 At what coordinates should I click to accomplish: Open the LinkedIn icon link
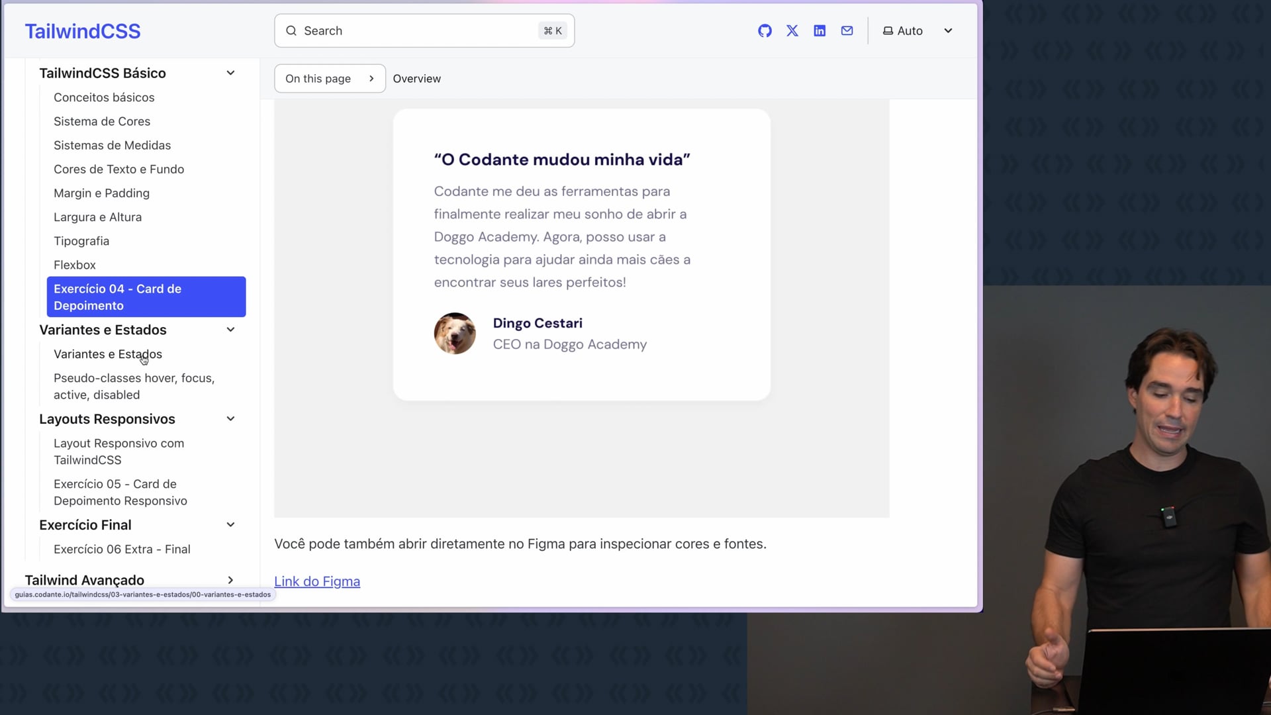coord(820,31)
